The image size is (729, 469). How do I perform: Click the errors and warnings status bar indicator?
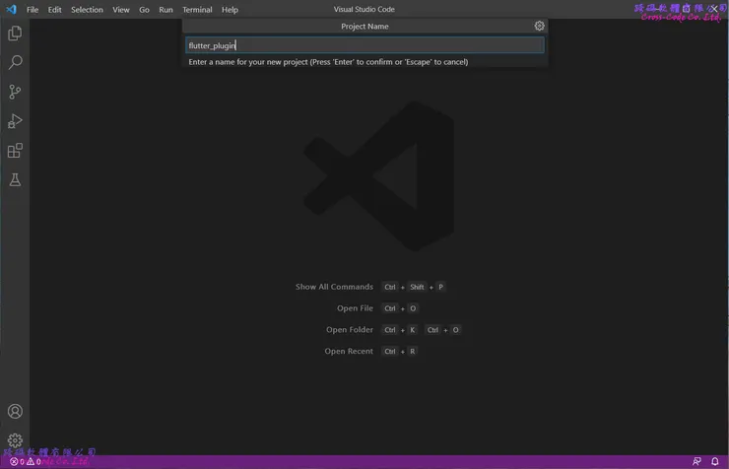point(26,461)
